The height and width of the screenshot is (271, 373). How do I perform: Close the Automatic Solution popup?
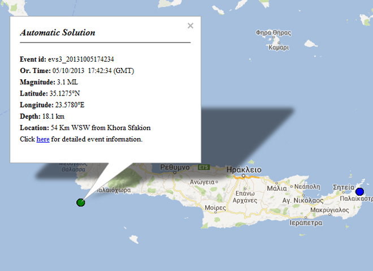click(x=190, y=25)
